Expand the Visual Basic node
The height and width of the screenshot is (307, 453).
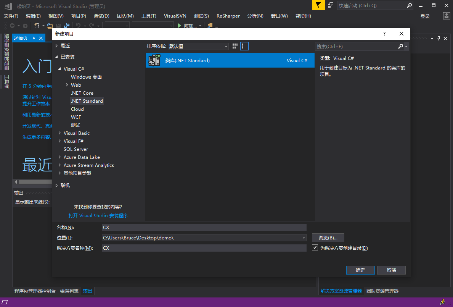click(x=59, y=133)
